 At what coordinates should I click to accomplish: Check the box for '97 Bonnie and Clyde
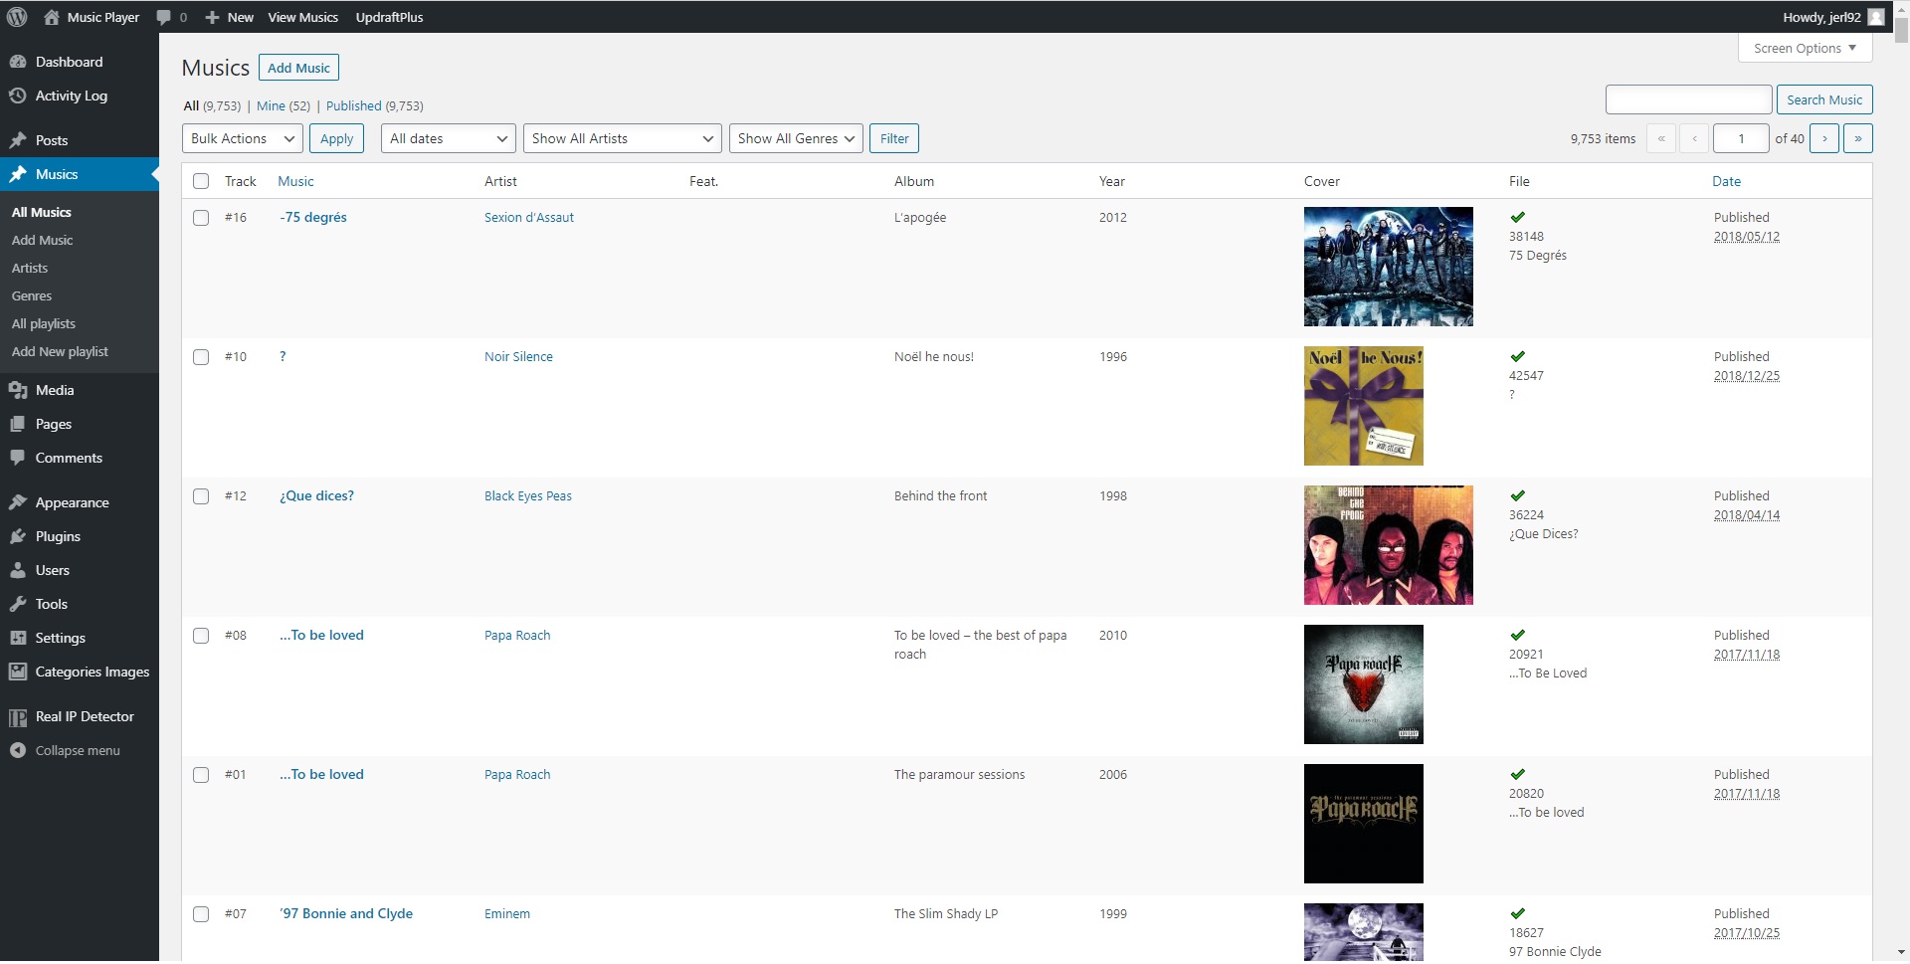(x=201, y=914)
